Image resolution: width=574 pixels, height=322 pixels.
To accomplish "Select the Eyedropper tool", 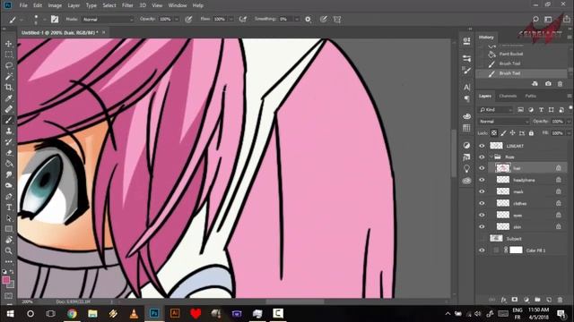I will [x=9, y=98].
